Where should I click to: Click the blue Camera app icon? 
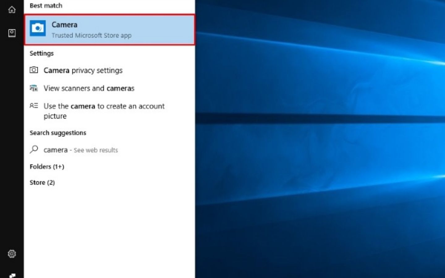click(38, 28)
